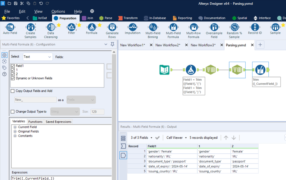
Task: Click the New_ prefix input field
Action: coord(35,100)
